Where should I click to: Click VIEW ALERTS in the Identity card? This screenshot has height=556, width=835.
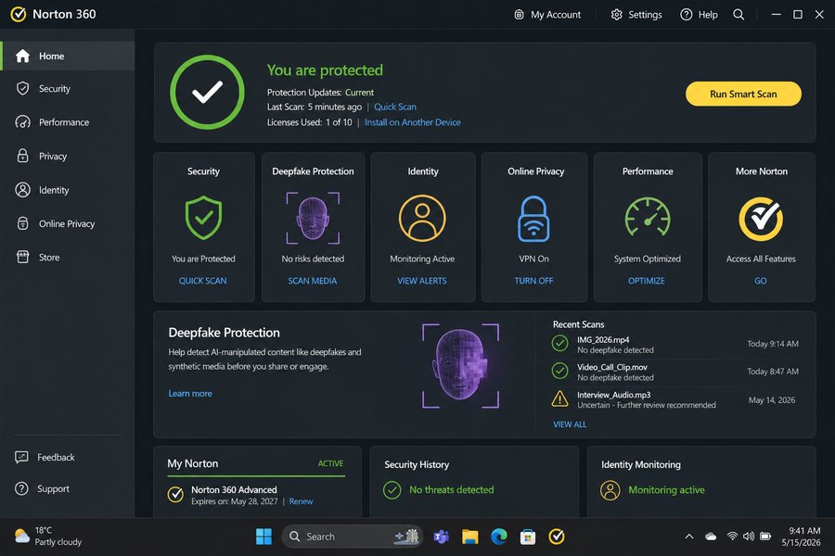pos(422,281)
